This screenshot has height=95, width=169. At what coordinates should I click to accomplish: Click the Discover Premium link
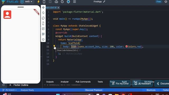coord(94,90)
